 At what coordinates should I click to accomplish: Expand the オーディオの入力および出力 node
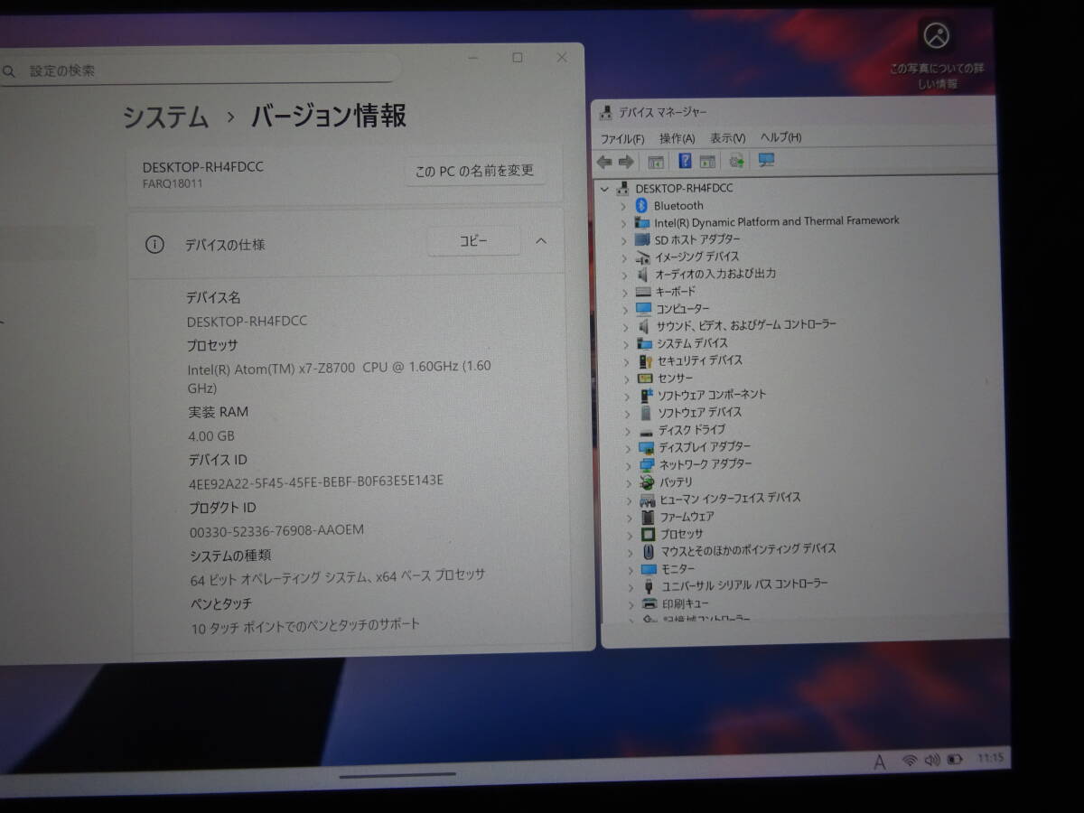click(623, 275)
